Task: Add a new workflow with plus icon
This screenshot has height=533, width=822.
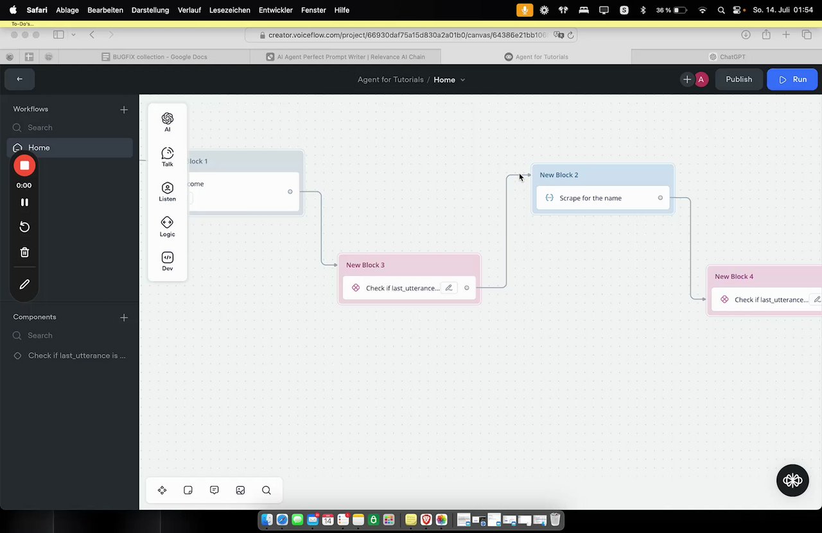Action: [124, 110]
